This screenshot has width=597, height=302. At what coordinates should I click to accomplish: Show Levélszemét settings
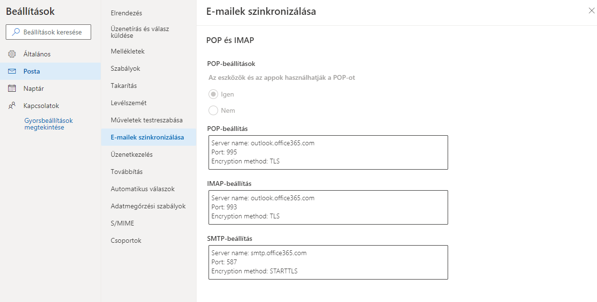129,103
